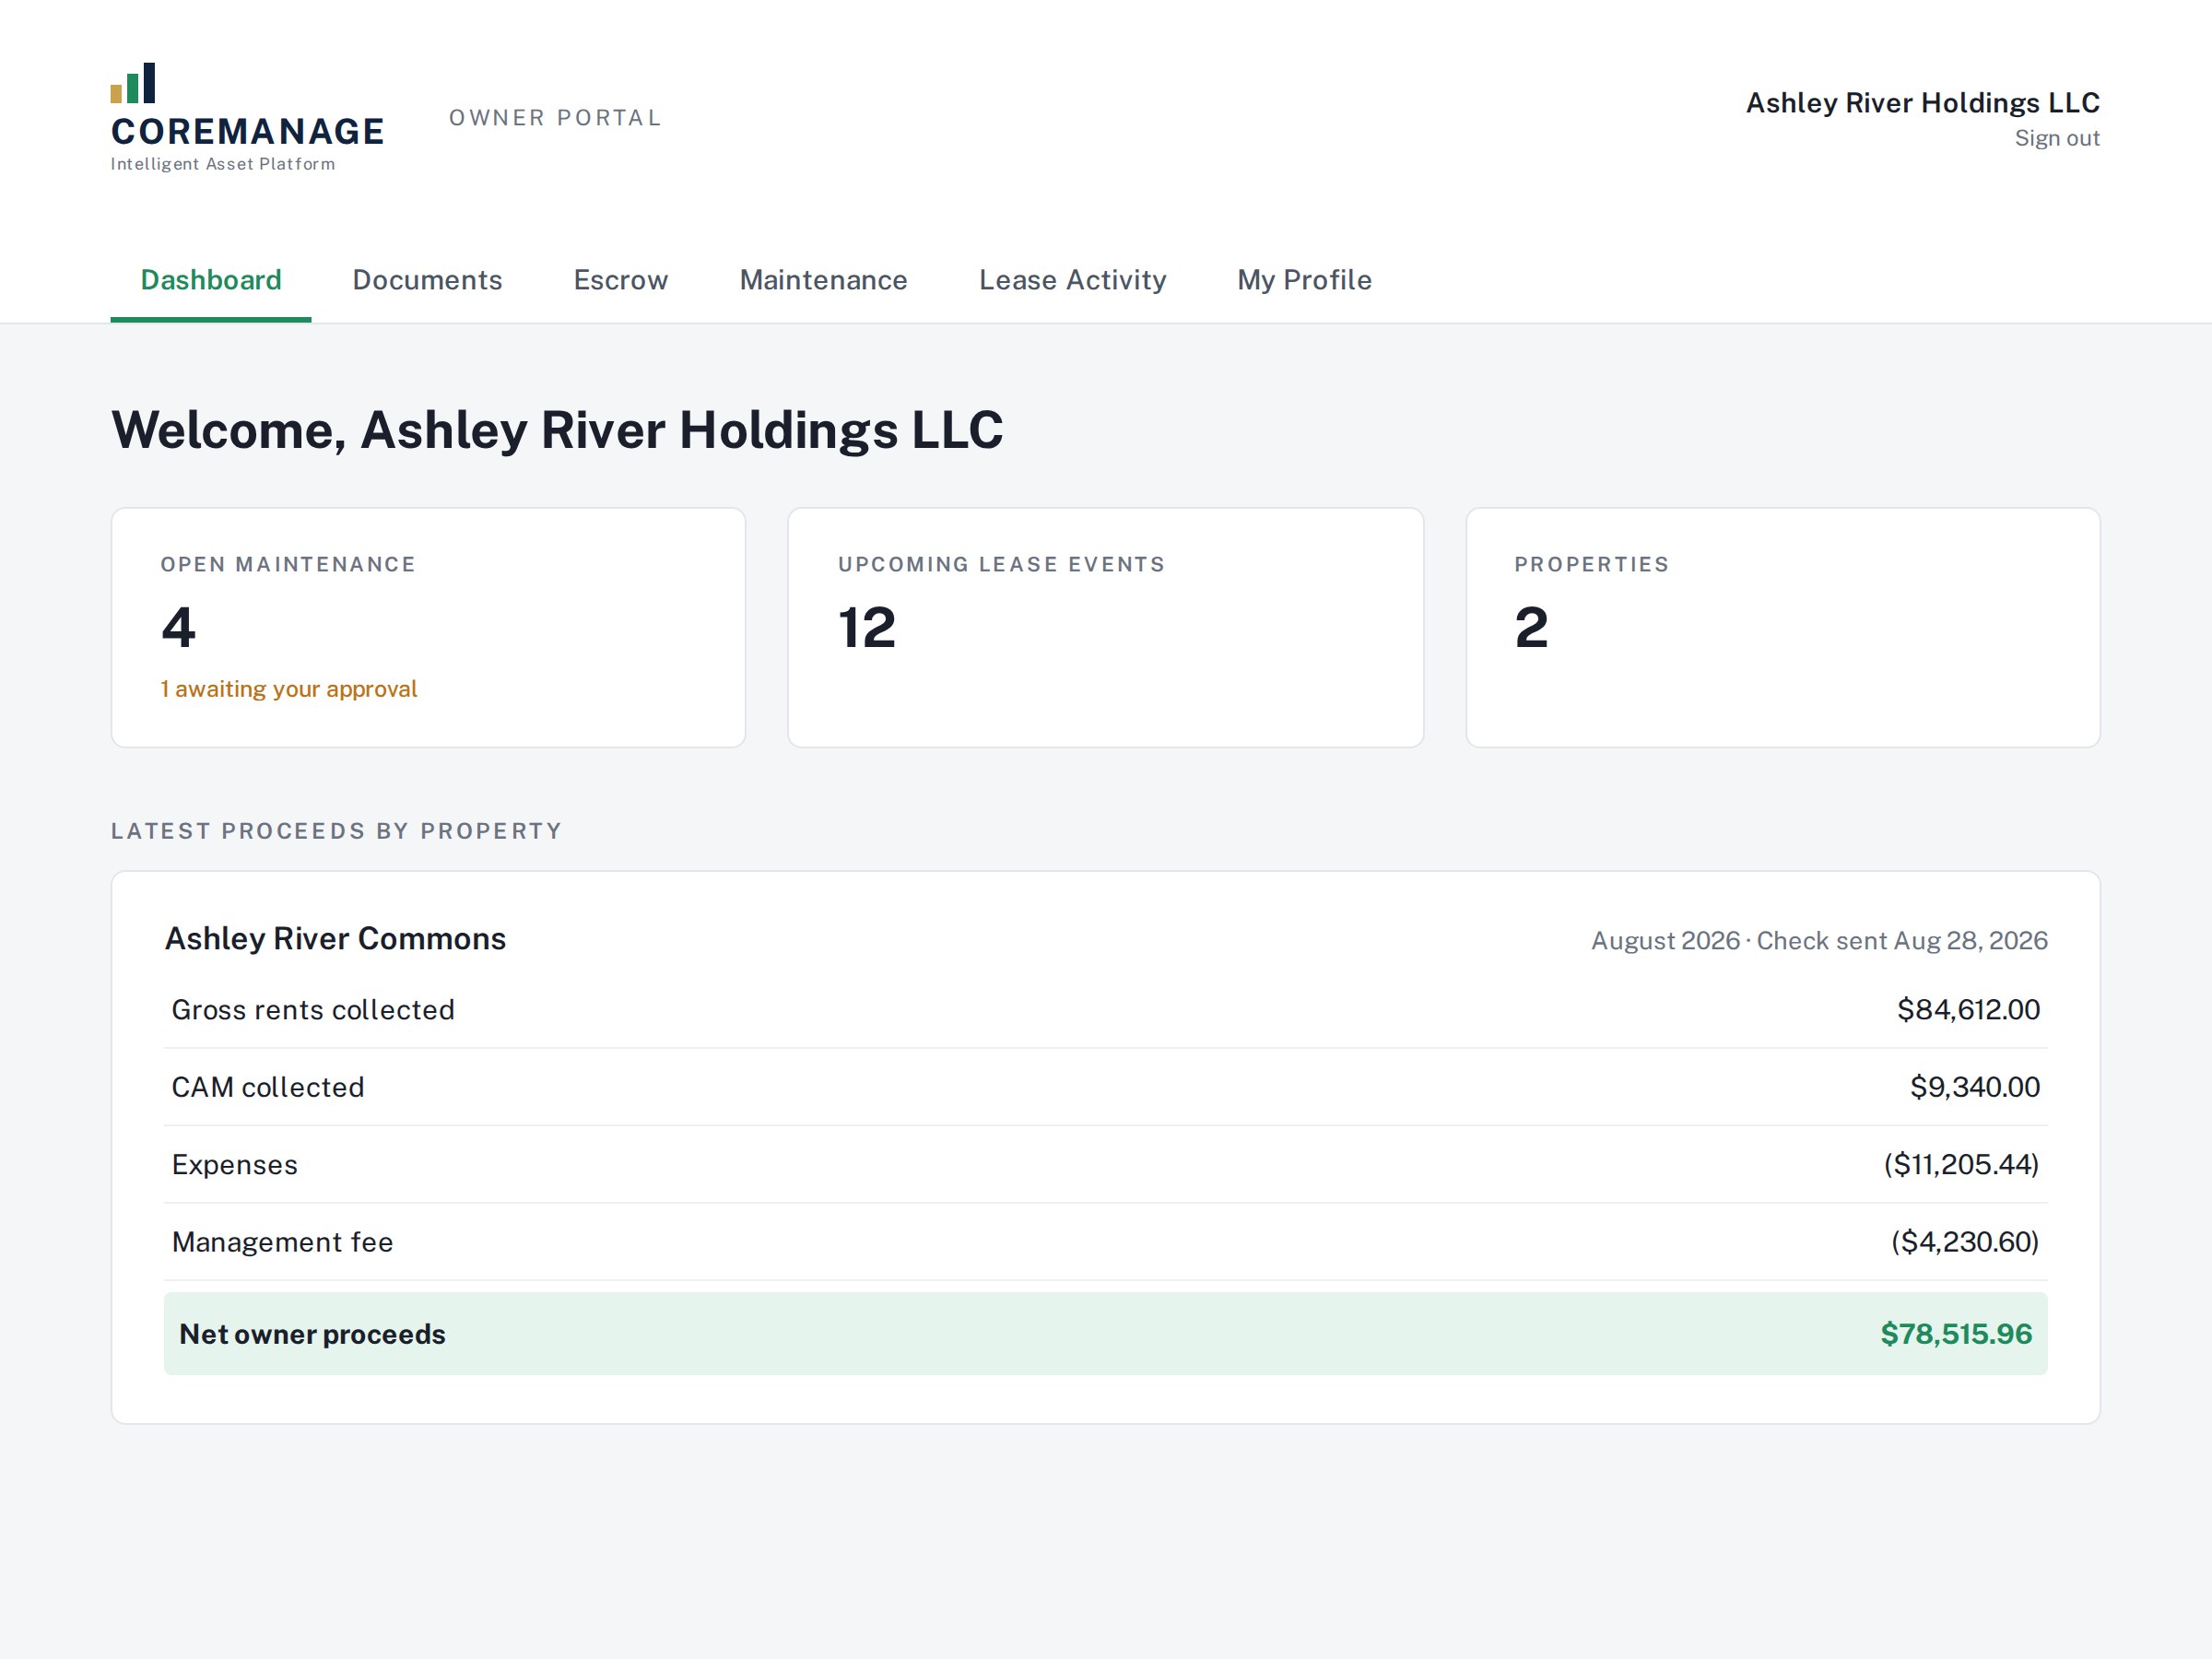Open the My Profile tab
This screenshot has width=2212, height=1659.
pyautogui.click(x=1304, y=280)
